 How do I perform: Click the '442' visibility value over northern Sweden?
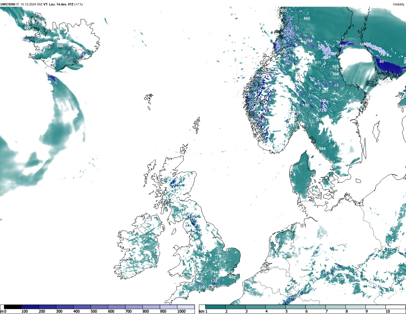(x=307, y=18)
